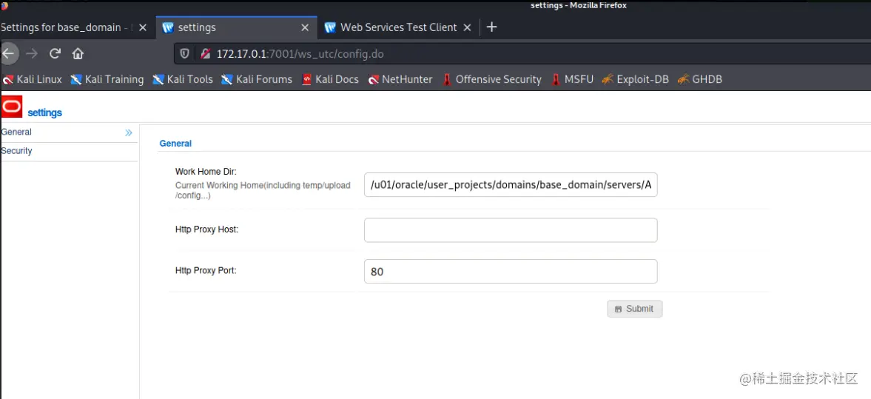Click the browser Back arrow button

point(8,54)
